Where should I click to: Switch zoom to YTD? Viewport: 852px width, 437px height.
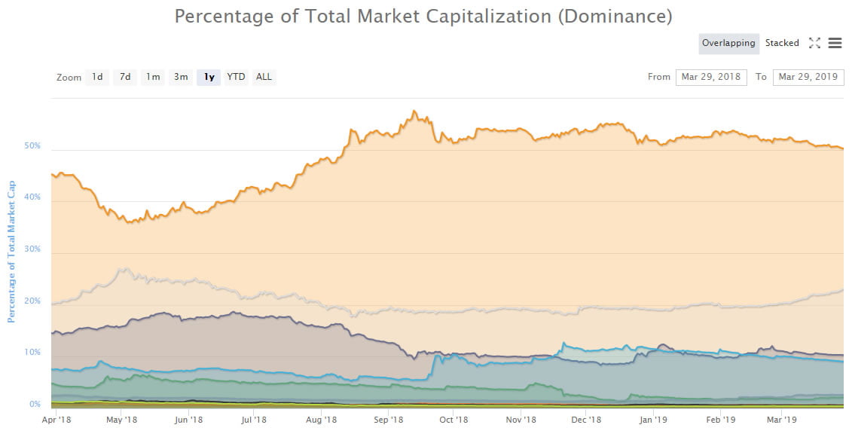[236, 77]
